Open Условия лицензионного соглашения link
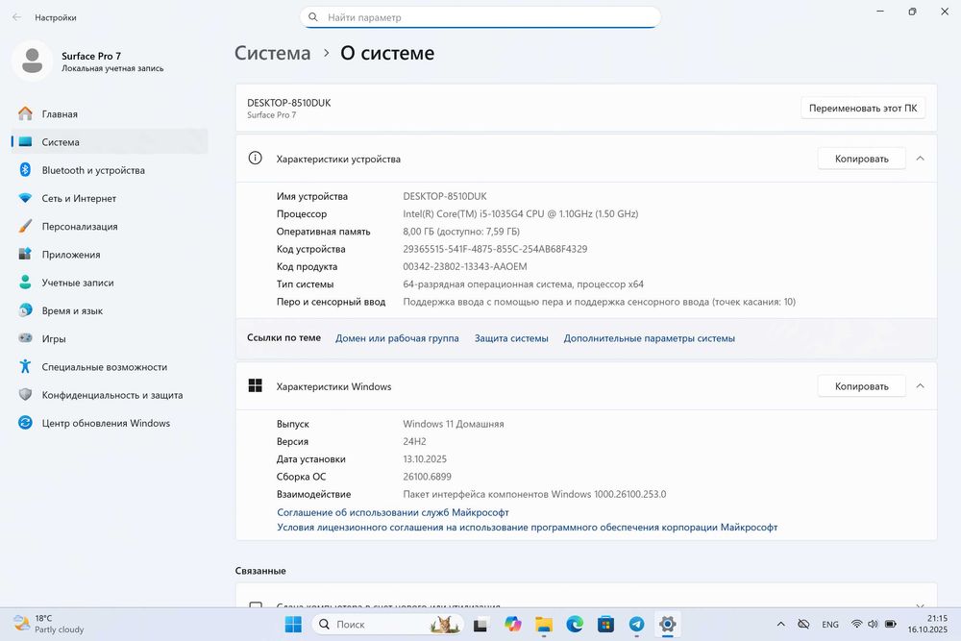 click(527, 527)
